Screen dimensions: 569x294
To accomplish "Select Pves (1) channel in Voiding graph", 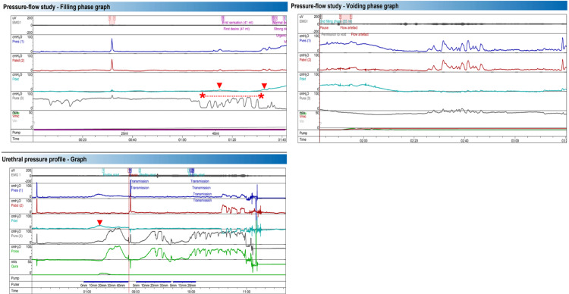I will [x=305, y=40].
